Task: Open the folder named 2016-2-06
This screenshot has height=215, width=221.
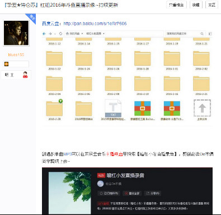Action: click(84, 84)
